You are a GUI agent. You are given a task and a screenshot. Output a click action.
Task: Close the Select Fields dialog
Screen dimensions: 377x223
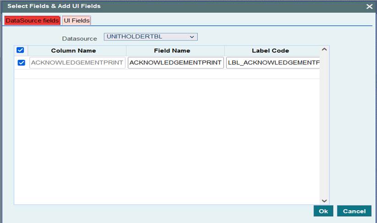coord(369,6)
